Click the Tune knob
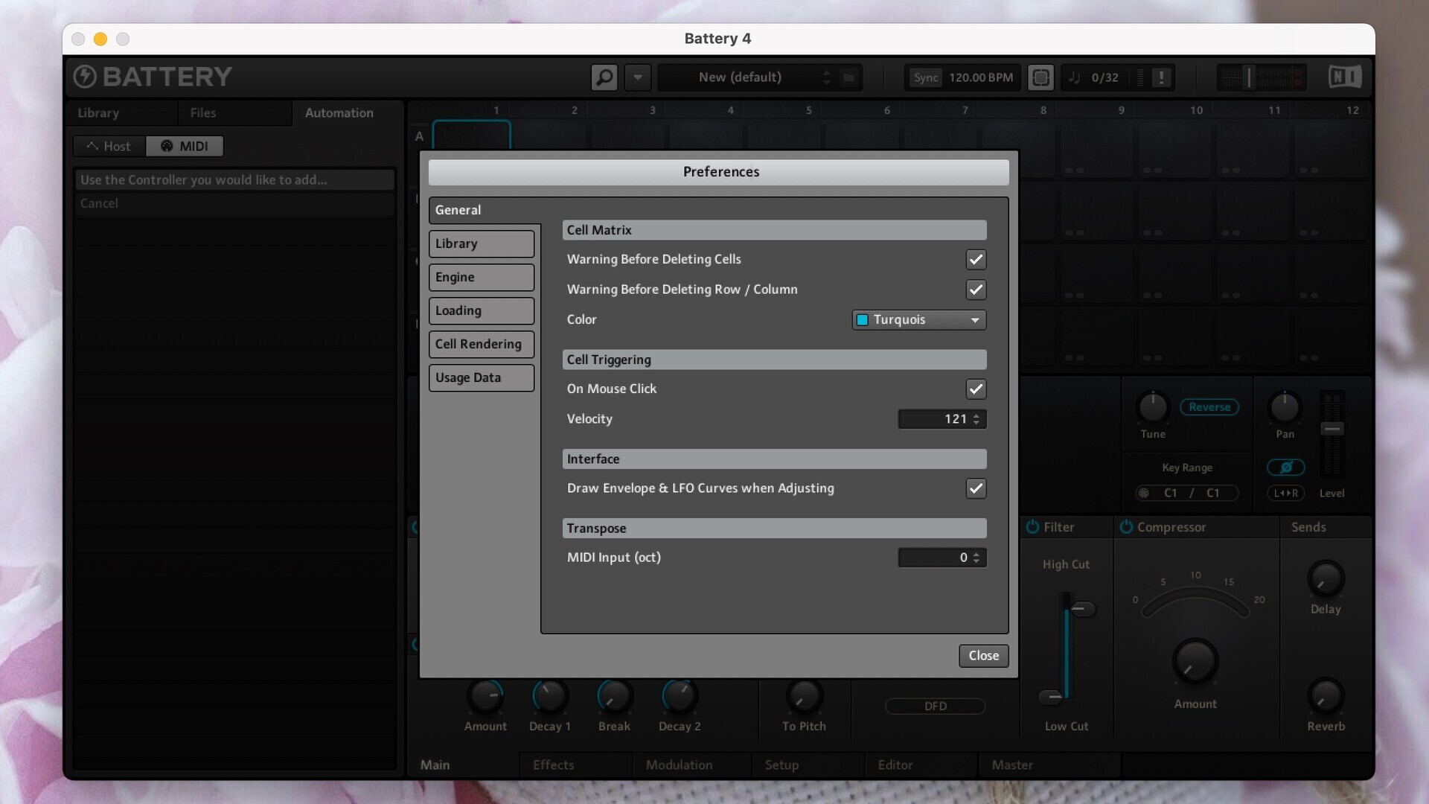This screenshot has width=1429, height=804. pyautogui.click(x=1153, y=407)
